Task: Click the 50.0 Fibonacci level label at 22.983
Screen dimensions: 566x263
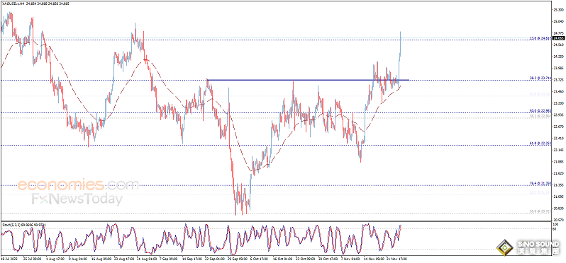Action: point(540,110)
